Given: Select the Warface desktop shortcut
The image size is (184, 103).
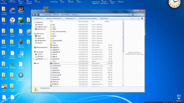Looking at the screenshot, I should (21, 10).
